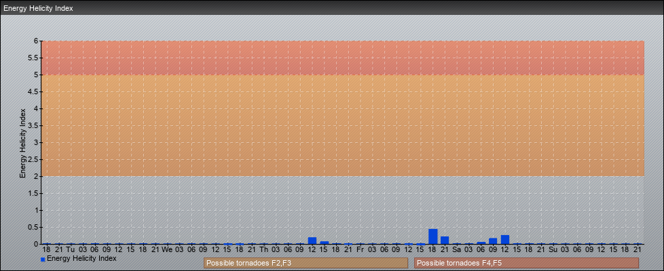664x271 pixels.
Task: Click the Fr day label on x-axis
Action: click(360, 249)
